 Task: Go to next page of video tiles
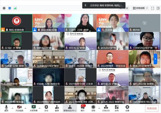point(155,59)
